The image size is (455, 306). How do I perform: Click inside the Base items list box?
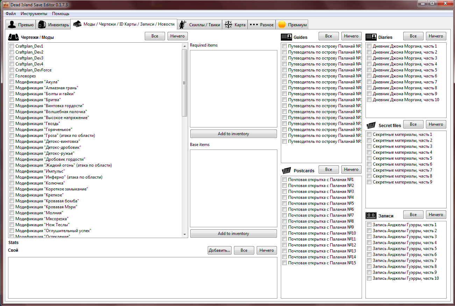pyautogui.click(x=234, y=188)
